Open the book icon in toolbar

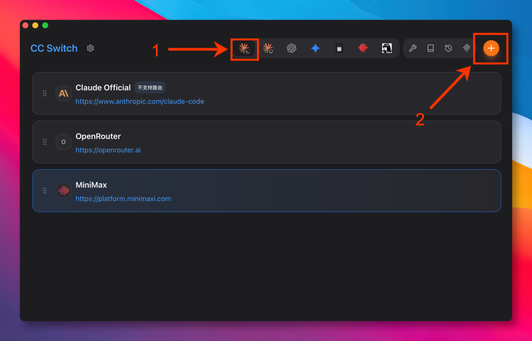[x=431, y=48]
